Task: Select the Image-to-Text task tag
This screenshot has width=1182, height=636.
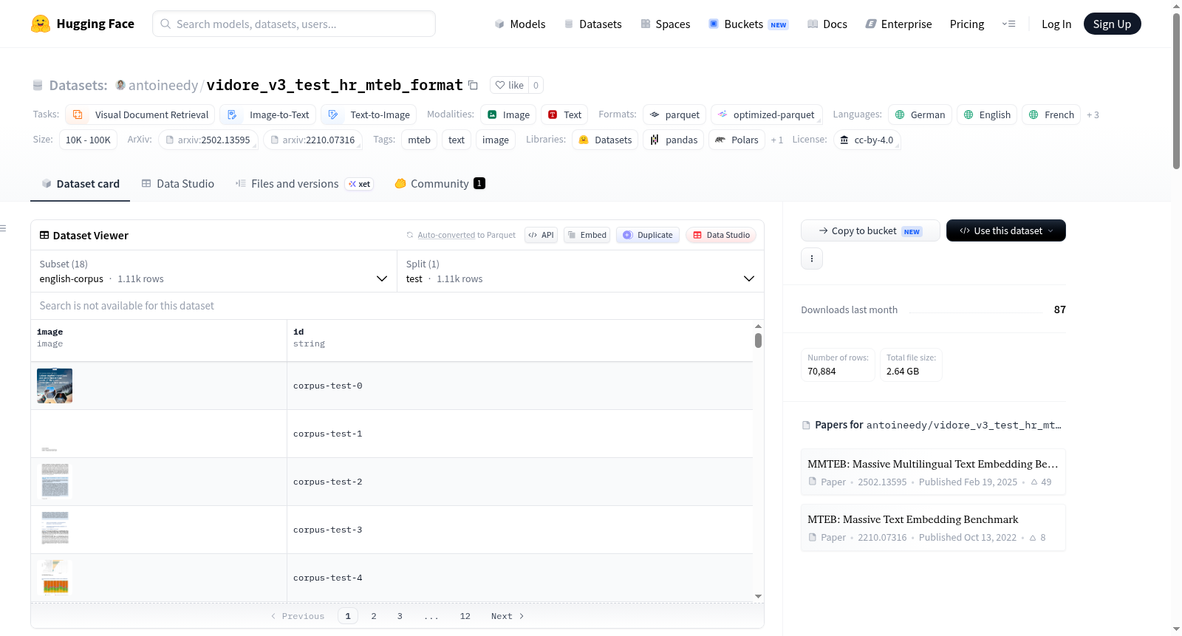Action: pyautogui.click(x=268, y=114)
